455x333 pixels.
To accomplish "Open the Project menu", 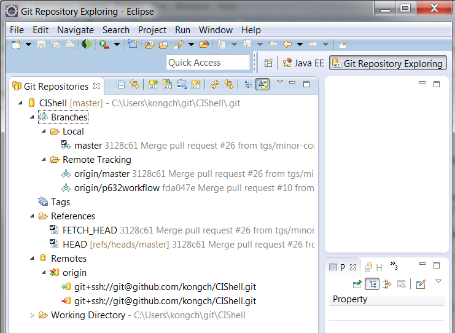I will tap(152, 30).
